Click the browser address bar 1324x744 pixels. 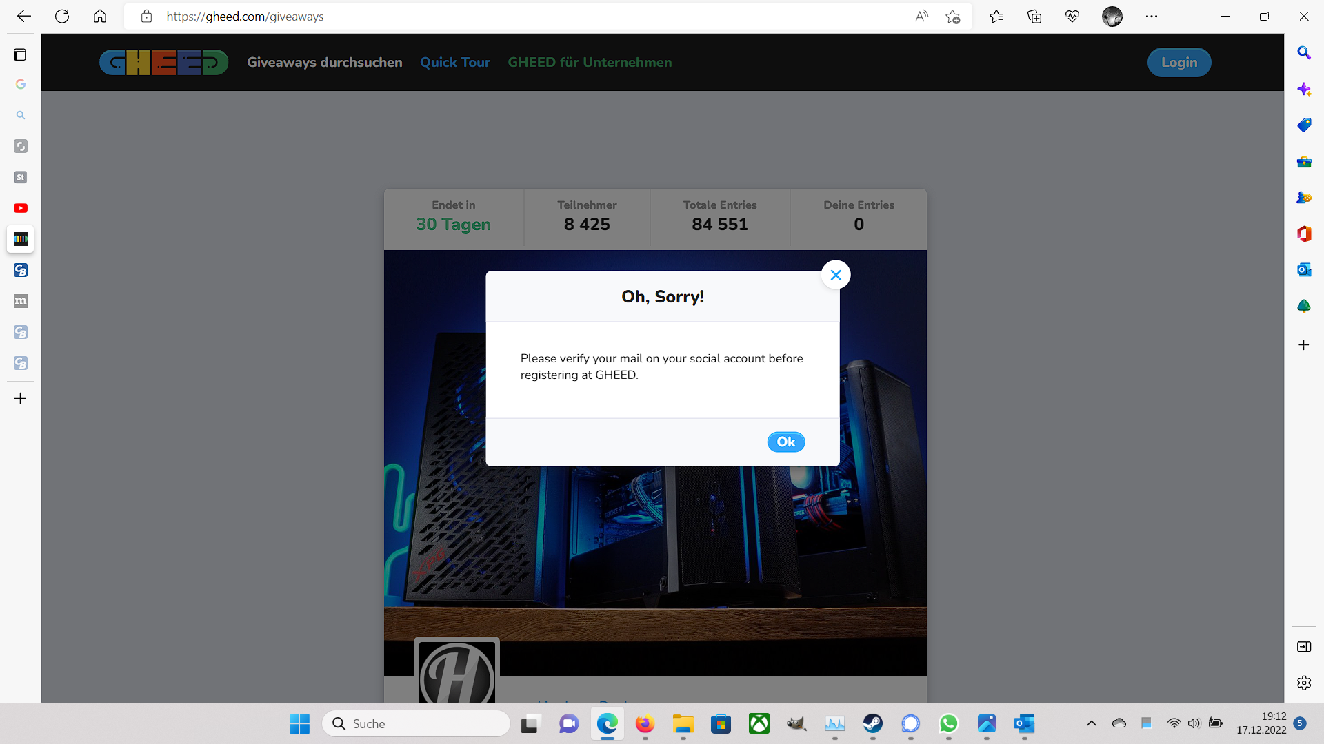point(524,17)
